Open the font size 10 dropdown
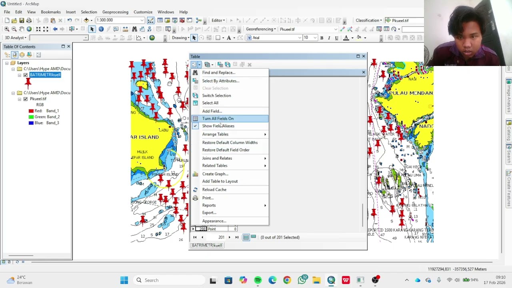The image size is (512, 288). click(315, 38)
